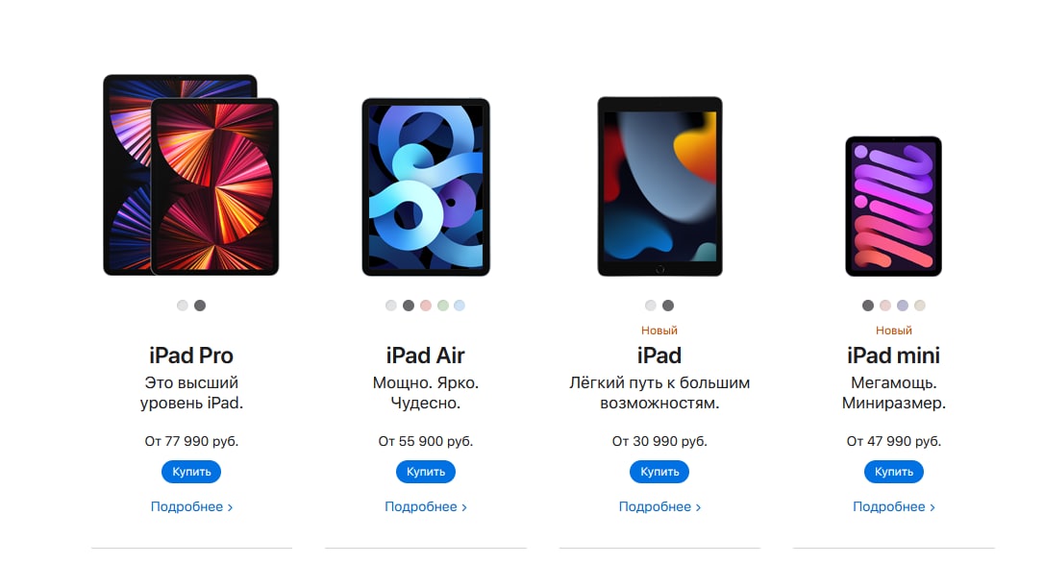Screen dimensions: 1044x564
Task: Select the green color swatch under iPad Air
Action: tap(443, 306)
